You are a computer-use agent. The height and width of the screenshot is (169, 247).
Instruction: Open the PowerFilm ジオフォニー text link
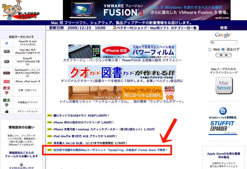tap(122, 60)
